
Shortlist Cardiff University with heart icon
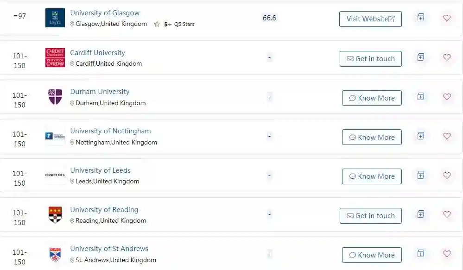coord(447,57)
